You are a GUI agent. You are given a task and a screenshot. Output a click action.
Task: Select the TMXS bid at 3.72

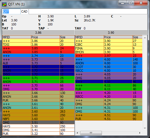click(x=38, y=74)
